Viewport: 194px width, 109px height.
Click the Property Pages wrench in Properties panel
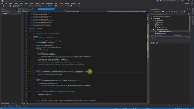click(x=157, y=43)
